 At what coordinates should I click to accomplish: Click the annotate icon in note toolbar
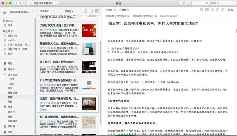[x=212, y=10]
